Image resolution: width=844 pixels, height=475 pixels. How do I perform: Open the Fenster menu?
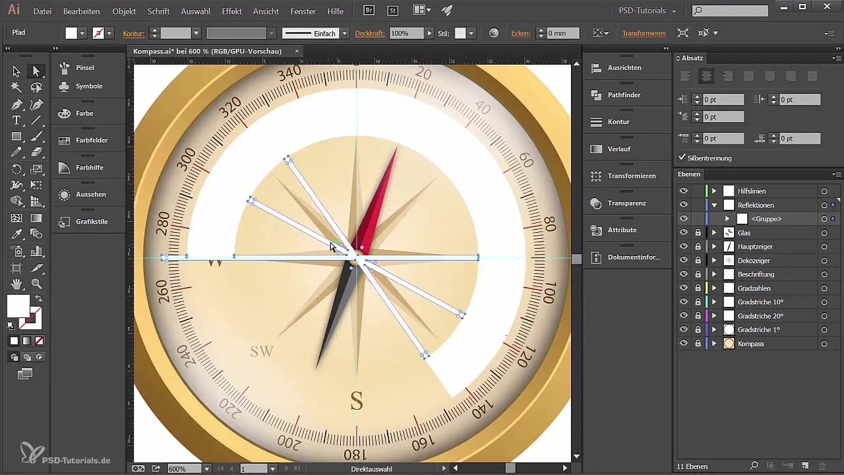tap(303, 11)
